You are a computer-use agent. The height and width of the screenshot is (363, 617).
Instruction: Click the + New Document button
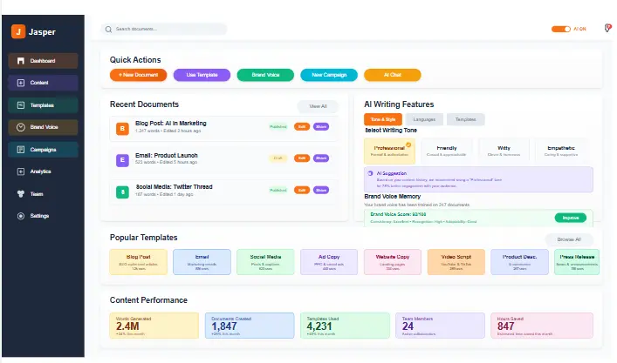pyautogui.click(x=138, y=75)
